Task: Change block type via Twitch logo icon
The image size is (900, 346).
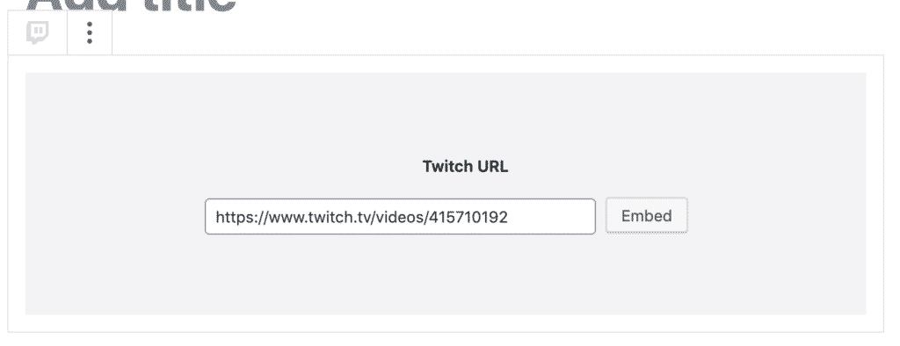Action: pos(37,32)
